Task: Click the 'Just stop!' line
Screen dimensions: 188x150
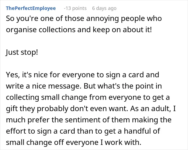Action: (x=22, y=52)
